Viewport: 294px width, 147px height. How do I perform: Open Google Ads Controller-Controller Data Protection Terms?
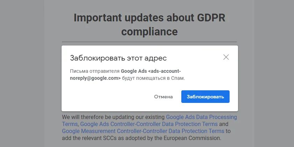click(149, 124)
